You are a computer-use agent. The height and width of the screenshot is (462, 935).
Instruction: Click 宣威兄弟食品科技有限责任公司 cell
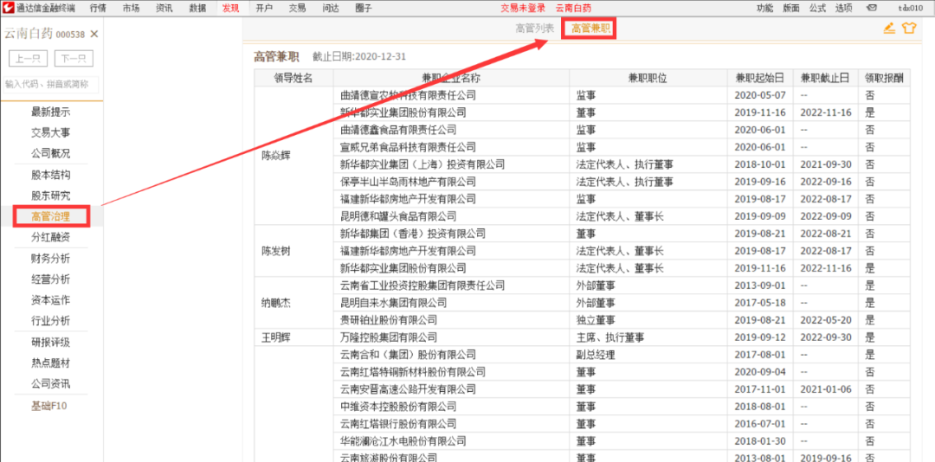coord(451,147)
